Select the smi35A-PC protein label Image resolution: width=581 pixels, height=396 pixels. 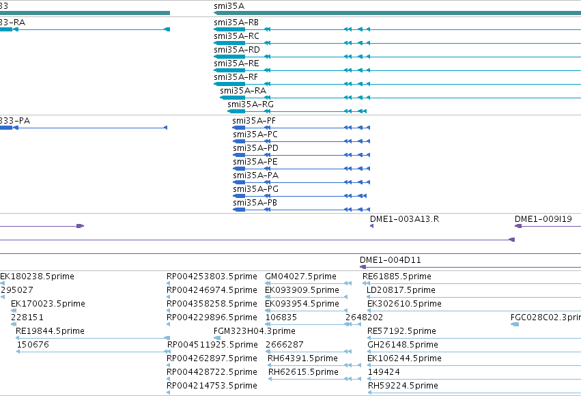click(255, 135)
